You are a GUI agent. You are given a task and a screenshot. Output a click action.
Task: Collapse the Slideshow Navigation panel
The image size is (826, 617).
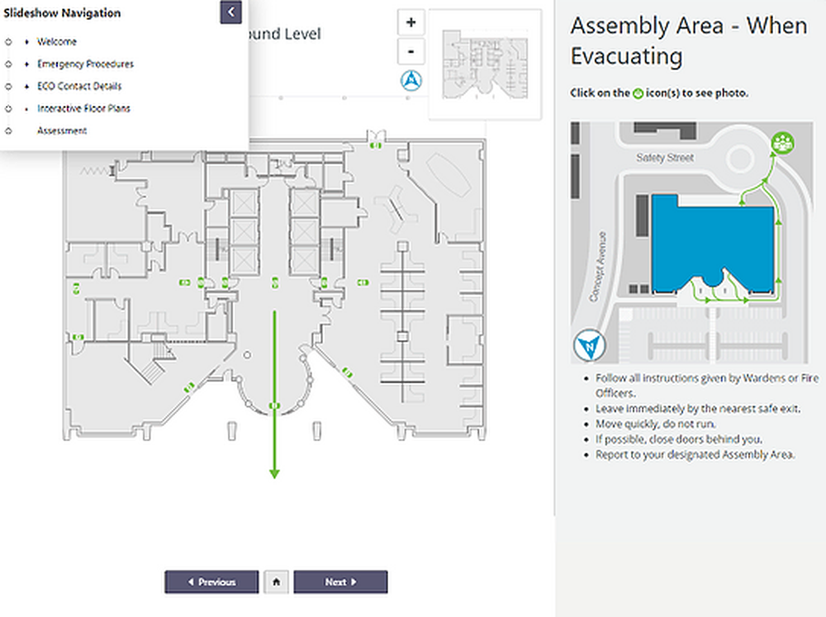(x=230, y=12)
